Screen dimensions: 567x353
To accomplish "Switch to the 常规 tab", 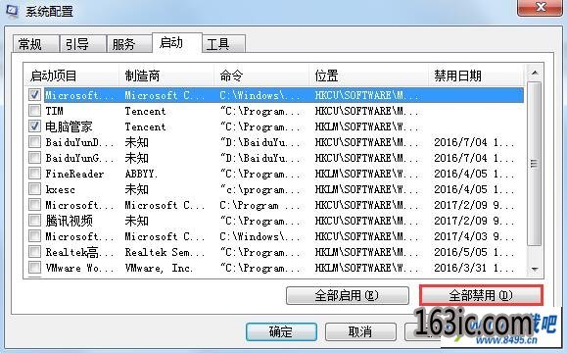I will point(35,44).
